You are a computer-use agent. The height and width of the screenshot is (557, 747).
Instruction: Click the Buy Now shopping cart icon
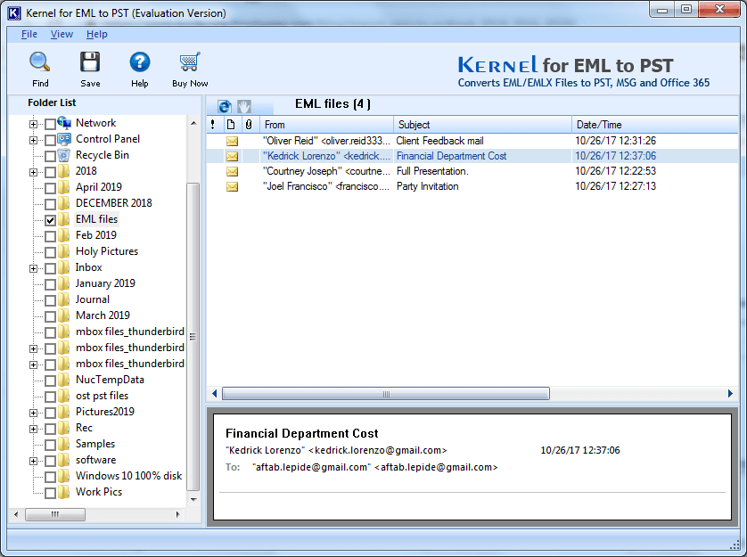[x=190, y=62]
